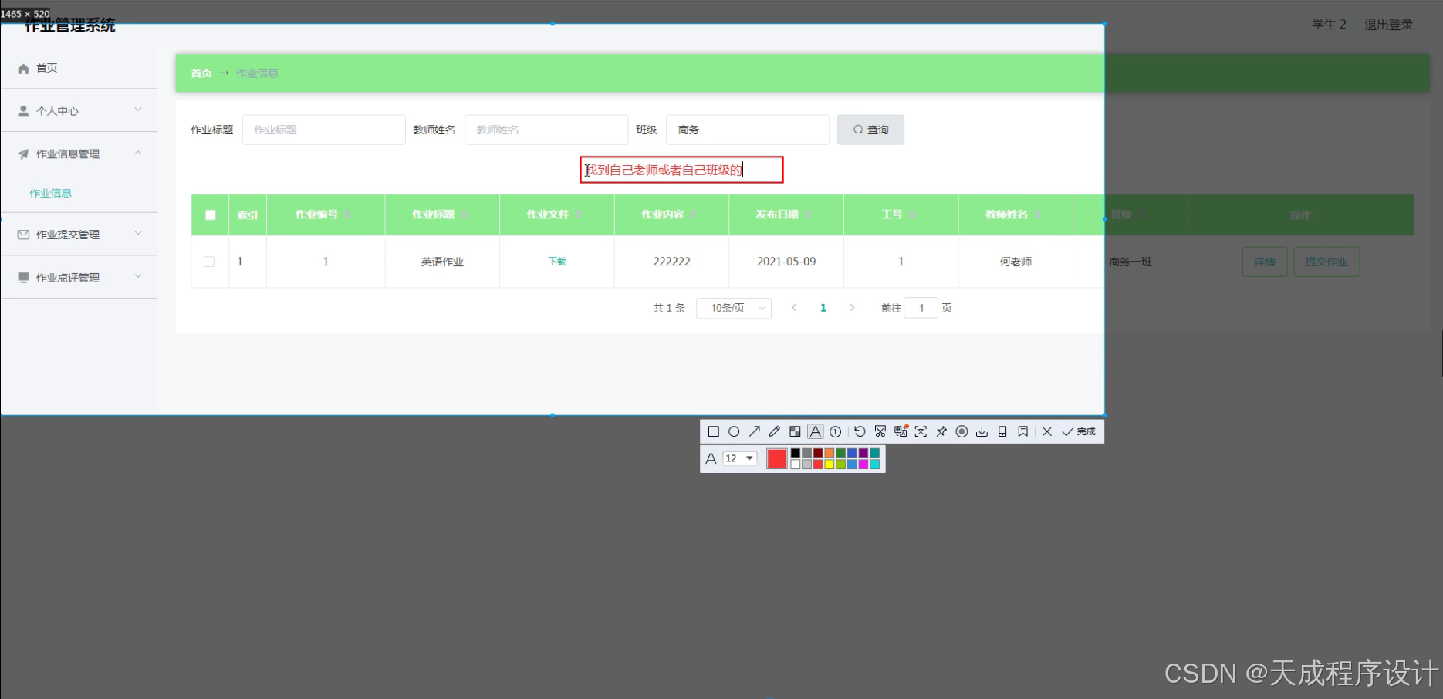Focus the 作业标题 search field

pos(324,130)
